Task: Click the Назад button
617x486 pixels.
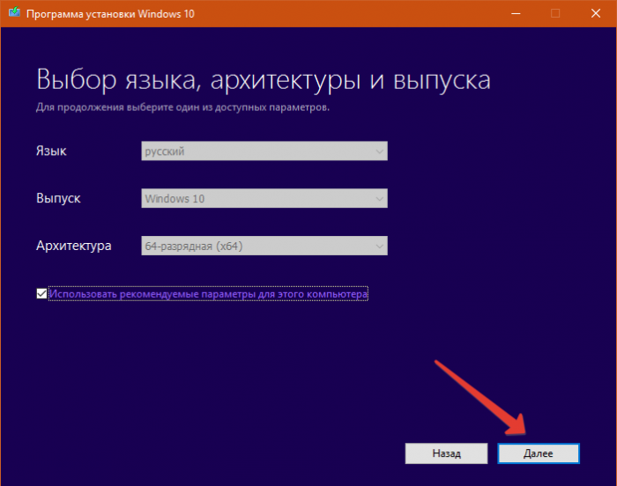Action: click(446, 453)
